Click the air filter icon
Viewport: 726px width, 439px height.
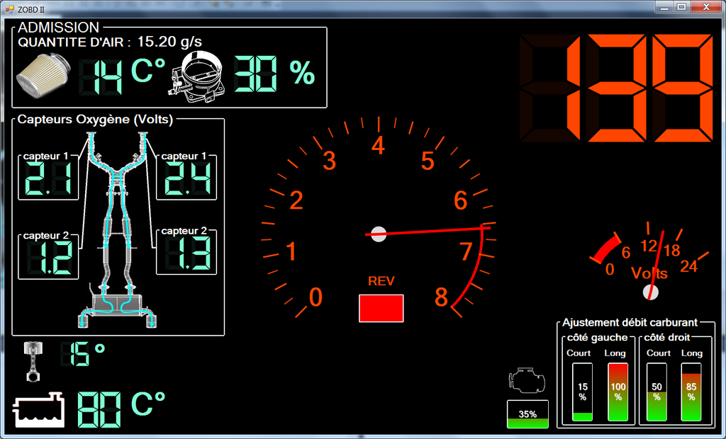40,75
